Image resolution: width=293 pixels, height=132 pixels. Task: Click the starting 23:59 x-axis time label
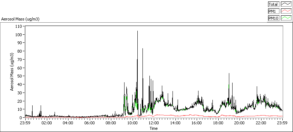tap(25, 123)
